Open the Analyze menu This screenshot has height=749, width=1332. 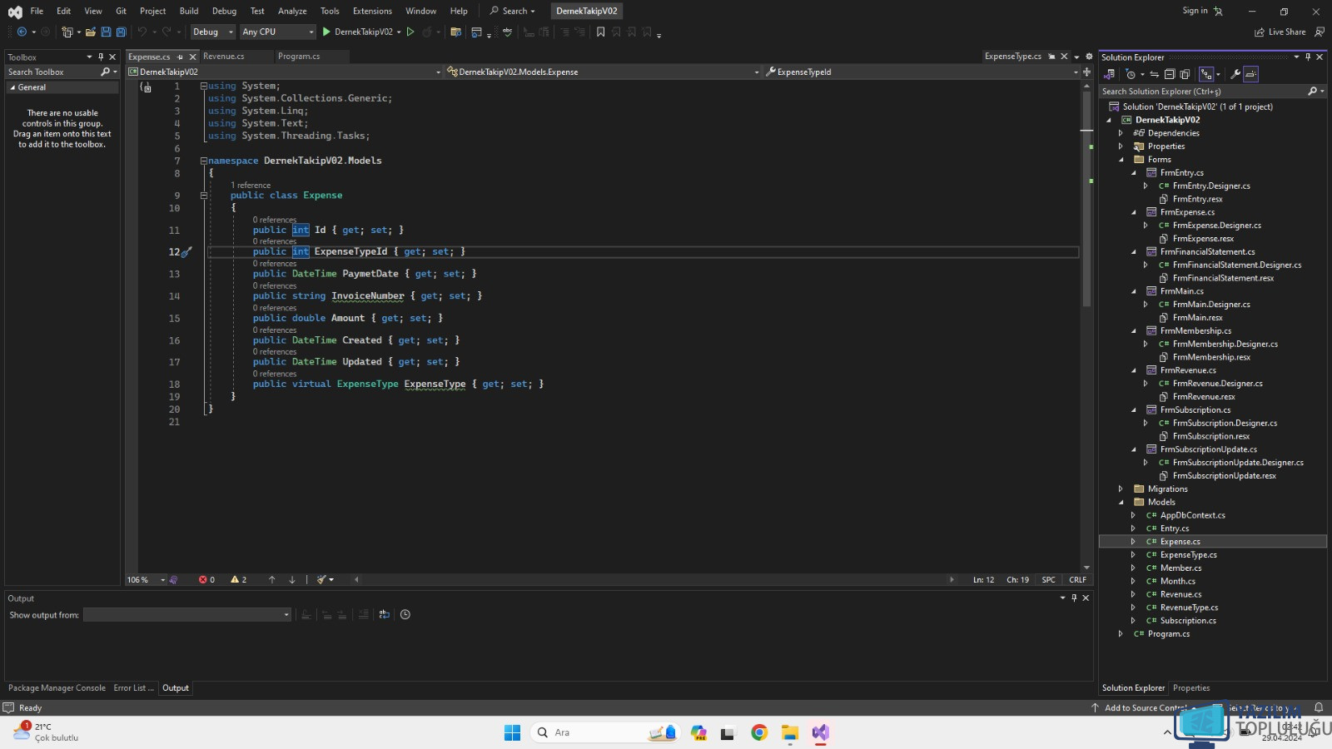292,11
